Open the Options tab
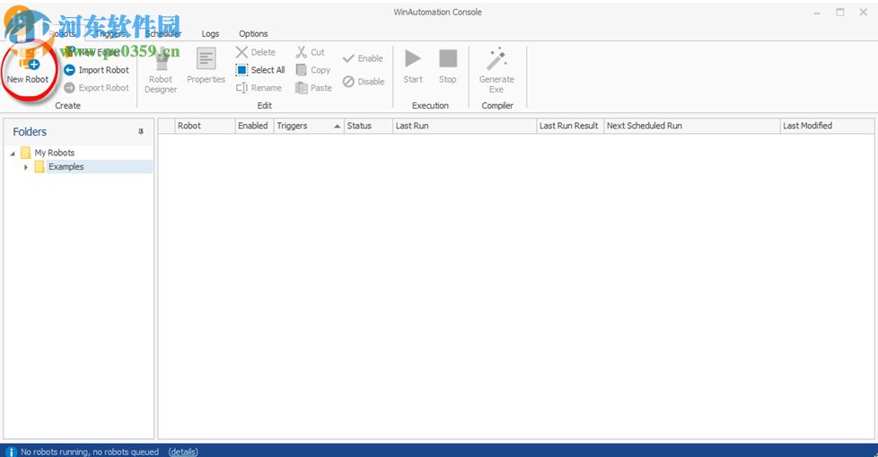The height and width of the screenshot is (457, 878). [x=253, y=33]
